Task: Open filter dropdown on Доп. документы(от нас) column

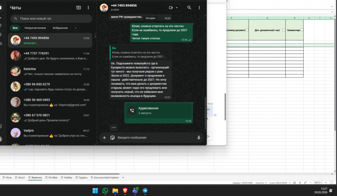Action: pos(283,30)
